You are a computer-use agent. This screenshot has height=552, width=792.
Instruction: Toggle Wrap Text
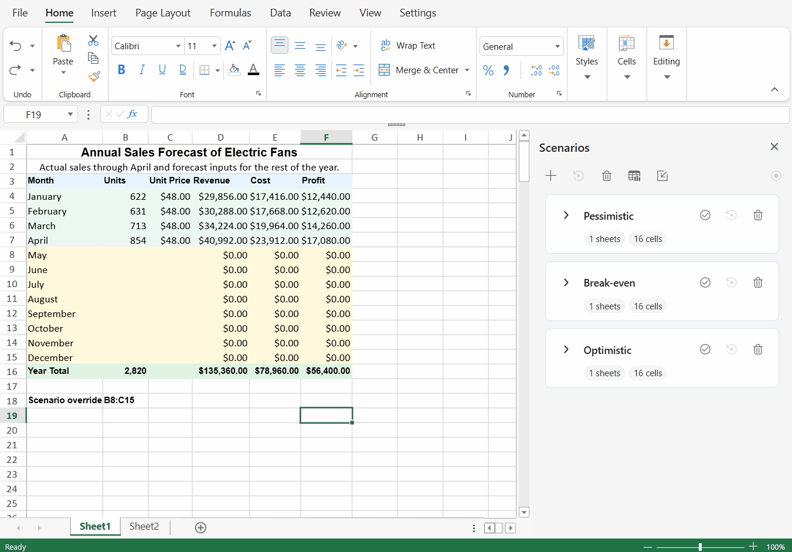[408, 46]
